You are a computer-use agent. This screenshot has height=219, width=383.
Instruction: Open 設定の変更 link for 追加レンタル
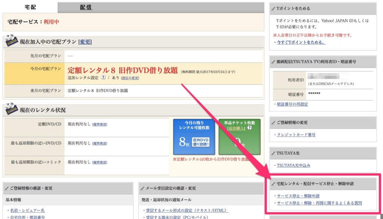[x=130, y=78]
